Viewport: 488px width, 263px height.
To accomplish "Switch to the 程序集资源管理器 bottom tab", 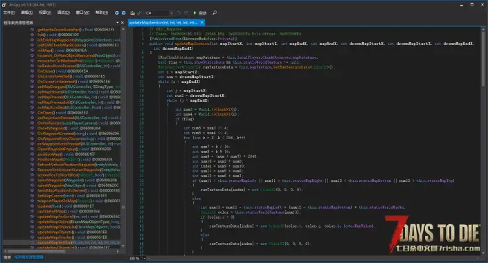I will point(29,257).
